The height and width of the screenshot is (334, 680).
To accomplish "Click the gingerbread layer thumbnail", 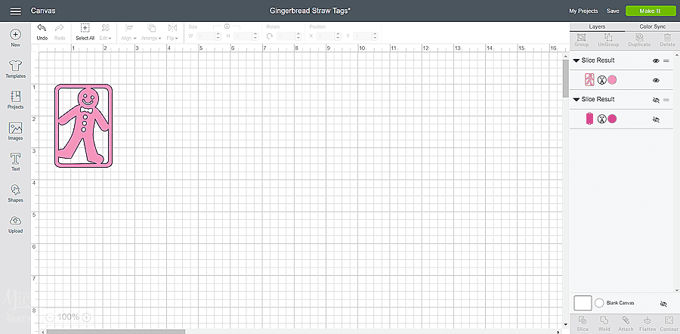I will (589, 80).
